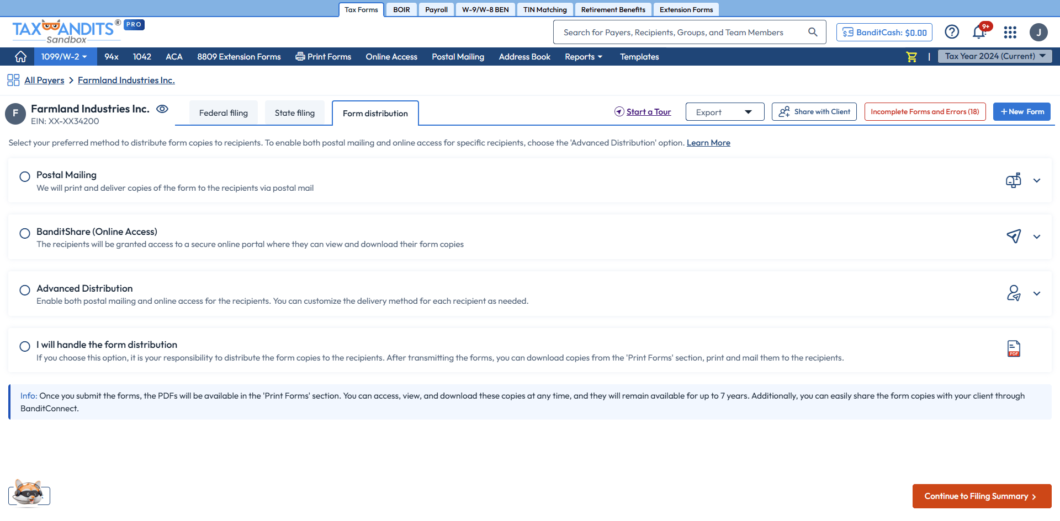Click the All Payers grid icon

coord(13,80)
